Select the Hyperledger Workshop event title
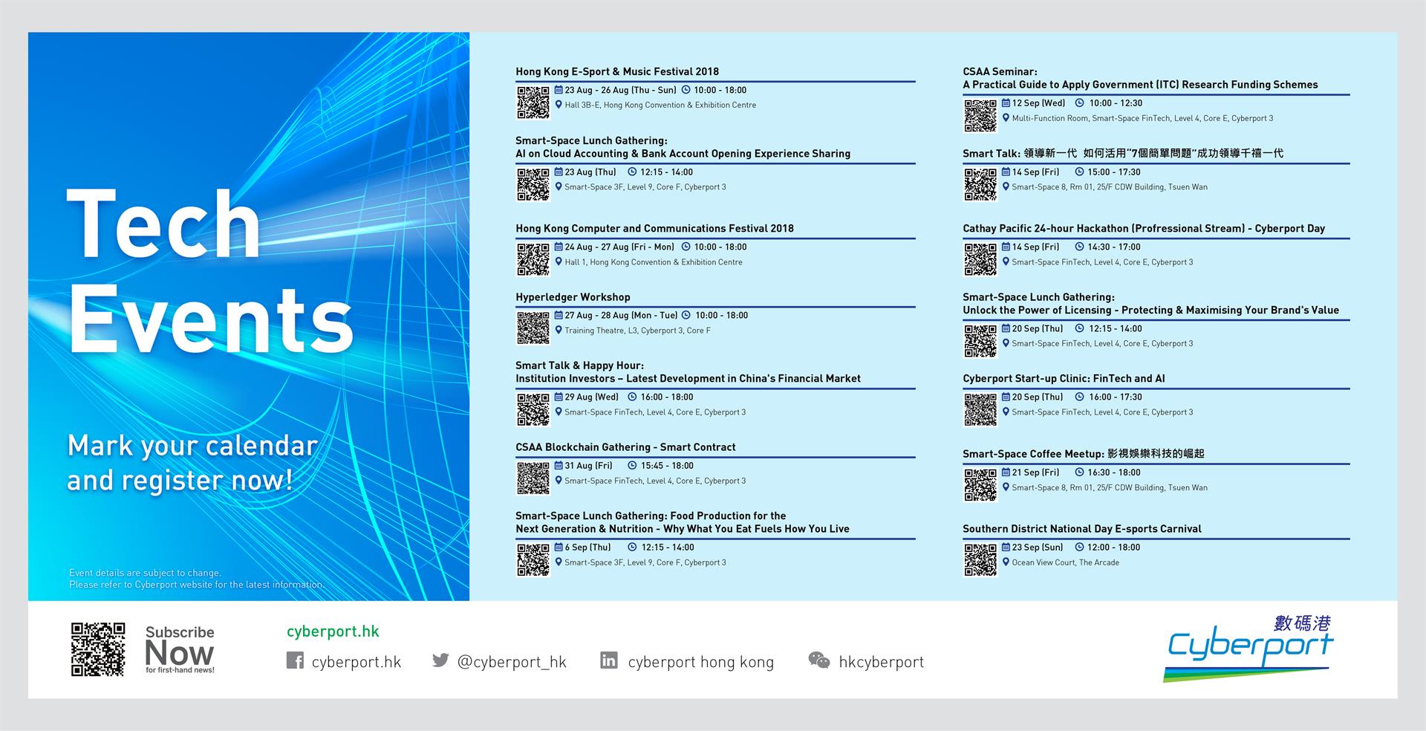The image size is (1426, 731). (x=573, y=297)
